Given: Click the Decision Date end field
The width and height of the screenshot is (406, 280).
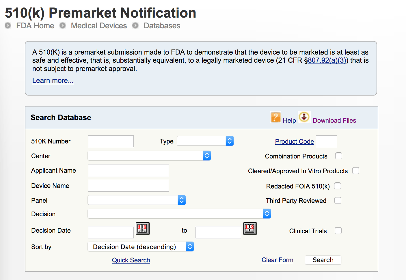Looking at the screenshot, I should coord(218,232).
